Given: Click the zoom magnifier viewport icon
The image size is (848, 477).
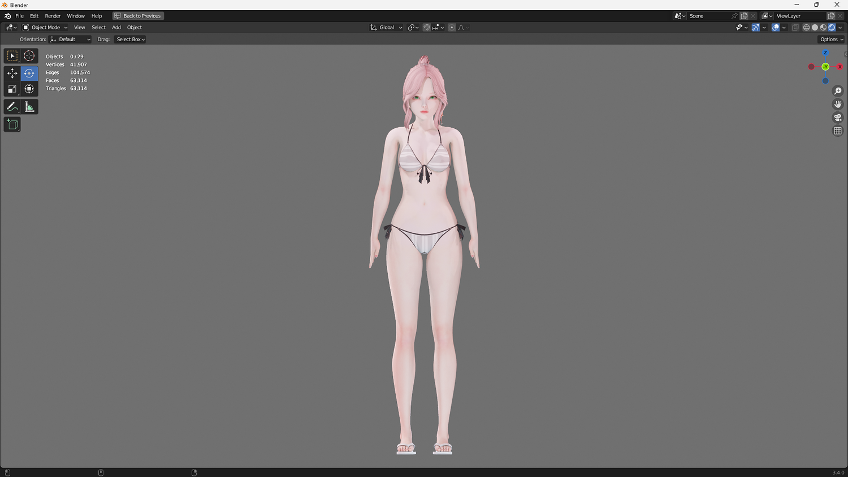Looking at the screenshot, I should pyautogui.click(x=838, y=91).
